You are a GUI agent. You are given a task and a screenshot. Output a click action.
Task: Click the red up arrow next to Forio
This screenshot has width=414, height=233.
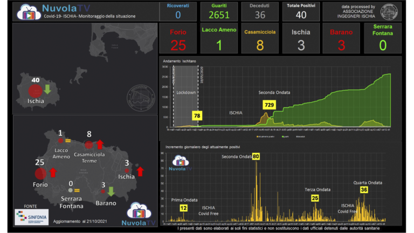pos(53,173)
